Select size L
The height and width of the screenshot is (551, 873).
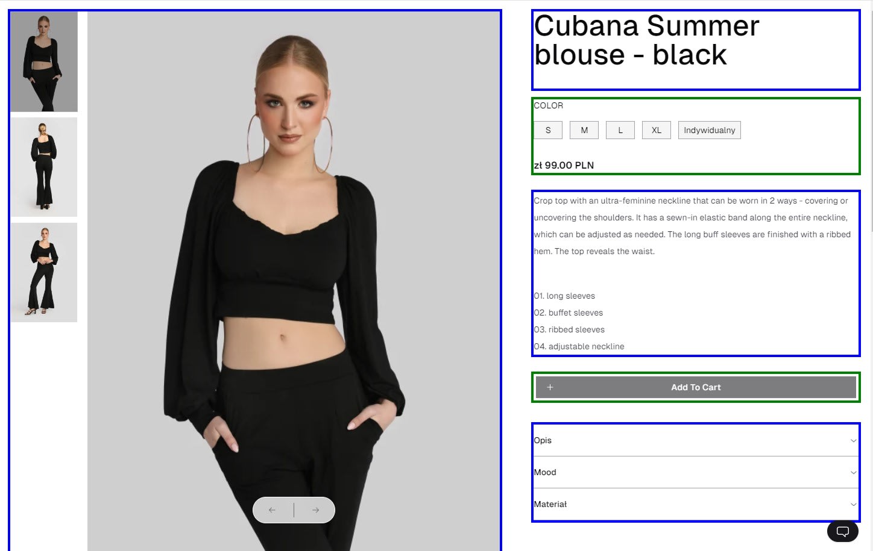tap(620, 130)
